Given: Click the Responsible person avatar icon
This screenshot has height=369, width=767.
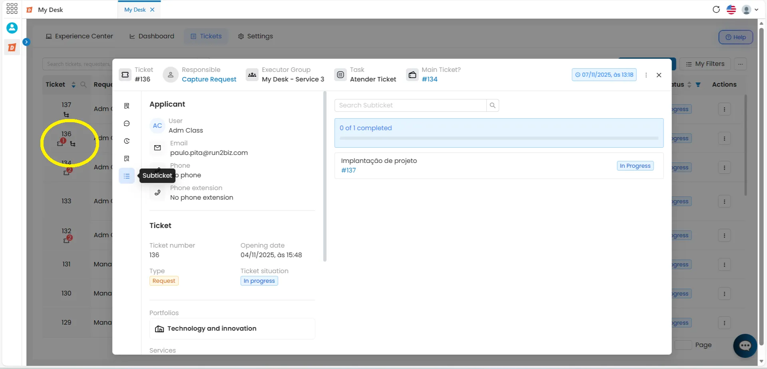Looking at the screenshot, I should coord(171,75).
